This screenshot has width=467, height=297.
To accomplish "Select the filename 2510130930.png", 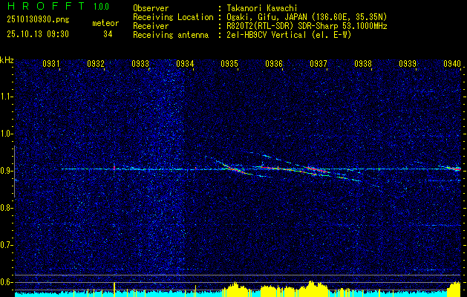I will pyautogui.click(x=38, y=20).
